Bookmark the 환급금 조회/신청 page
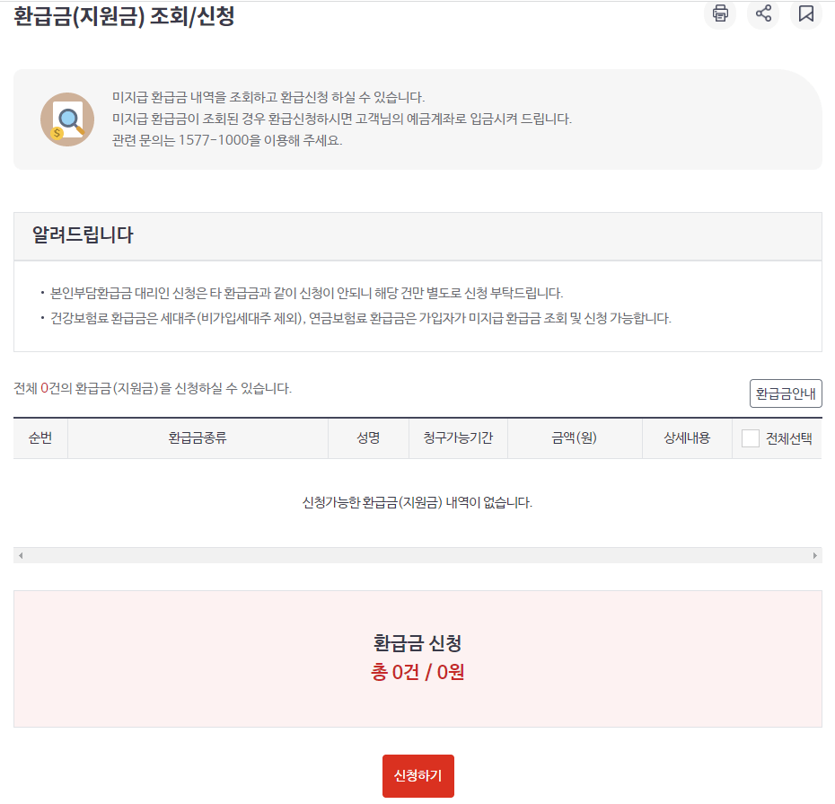835x804 pixels. click(805, 15)
